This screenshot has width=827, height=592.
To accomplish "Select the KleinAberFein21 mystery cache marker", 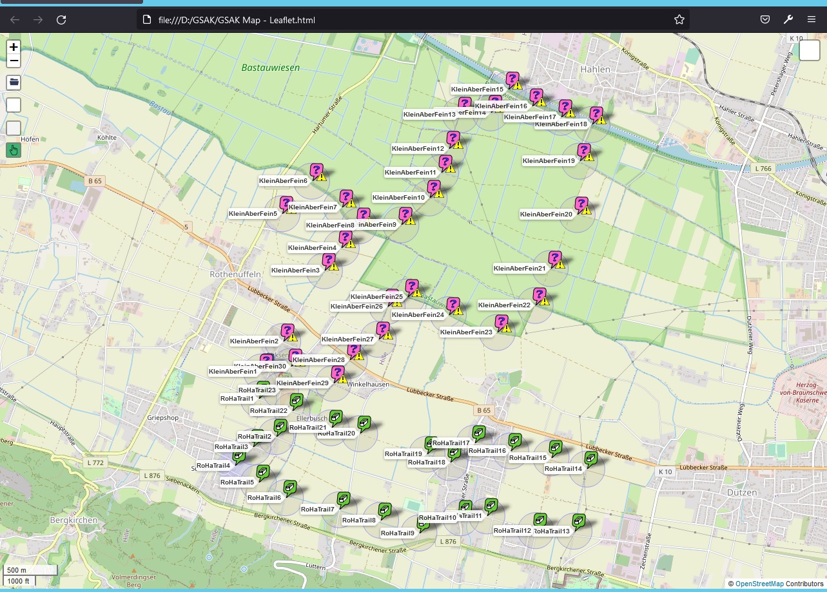I will pos(554,259).
